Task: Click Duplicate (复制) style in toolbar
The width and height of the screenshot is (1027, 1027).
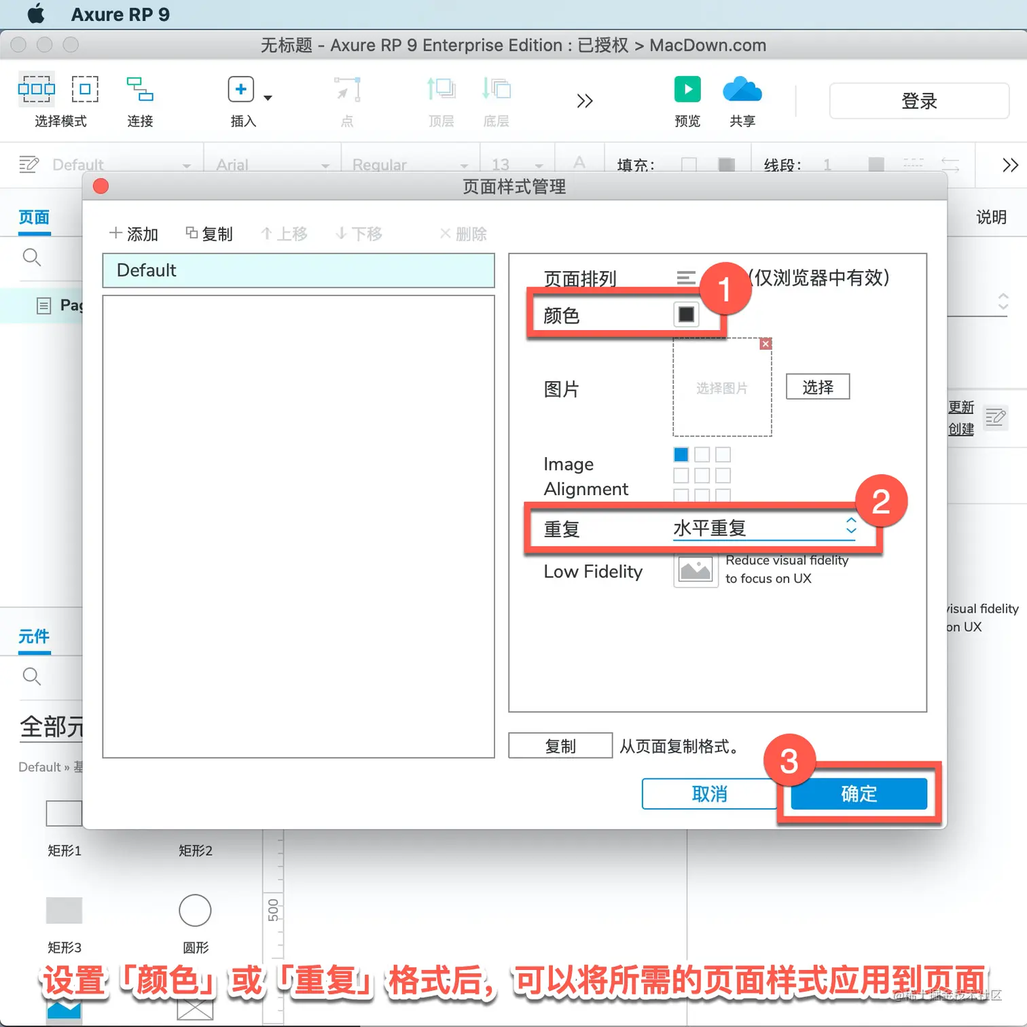Action: pyautogui.click(x=209, y=234)
